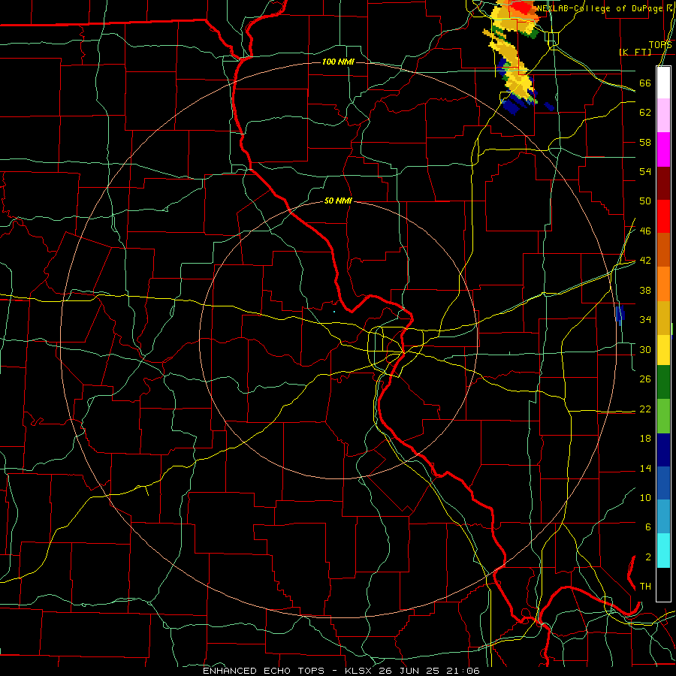Viewport: 676px width, 676px height.
Task: Select the bright red legend swatch
Action: (x=663, y=216)
